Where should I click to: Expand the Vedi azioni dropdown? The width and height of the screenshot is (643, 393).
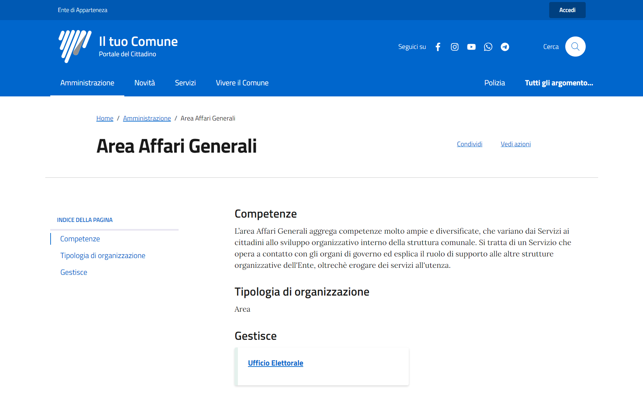(x=515, y=144)
